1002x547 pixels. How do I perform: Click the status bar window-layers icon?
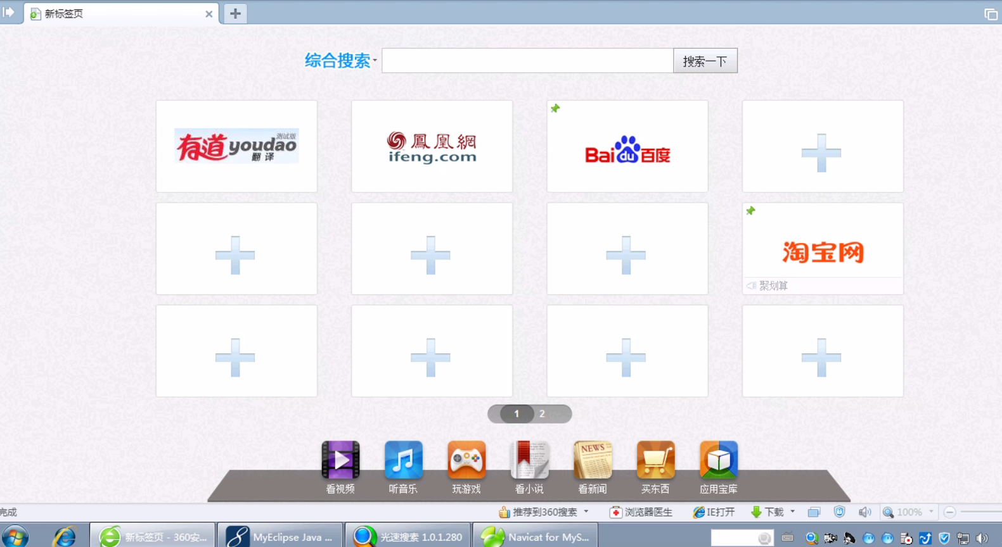[814, 512]
